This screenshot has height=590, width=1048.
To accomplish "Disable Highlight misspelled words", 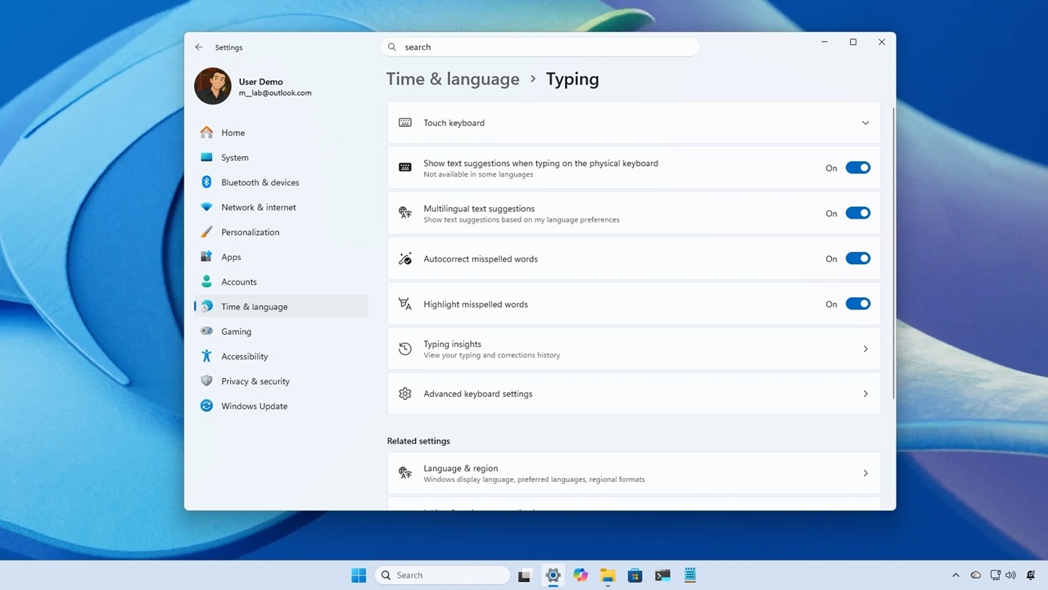I will 857,304.
